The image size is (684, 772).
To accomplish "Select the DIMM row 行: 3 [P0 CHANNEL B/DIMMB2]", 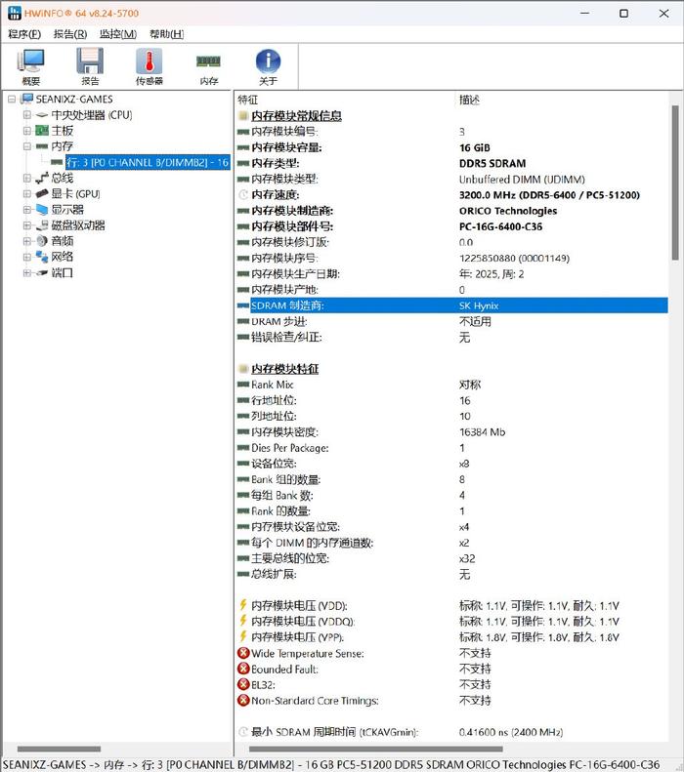I will (148, 162).
